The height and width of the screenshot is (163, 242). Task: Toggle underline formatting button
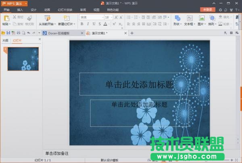click(93, 24)
